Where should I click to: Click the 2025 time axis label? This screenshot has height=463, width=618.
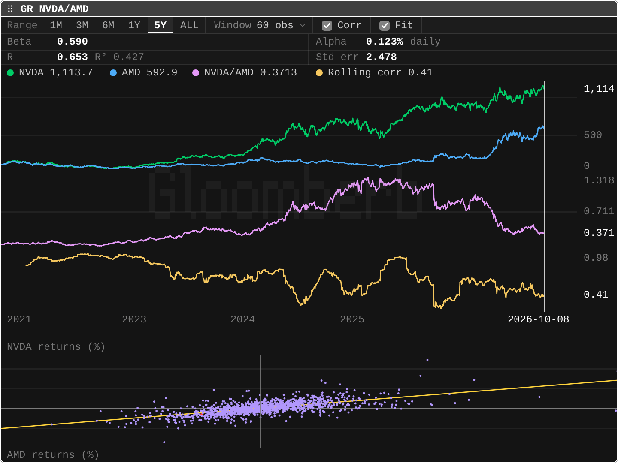click(352, 319)
